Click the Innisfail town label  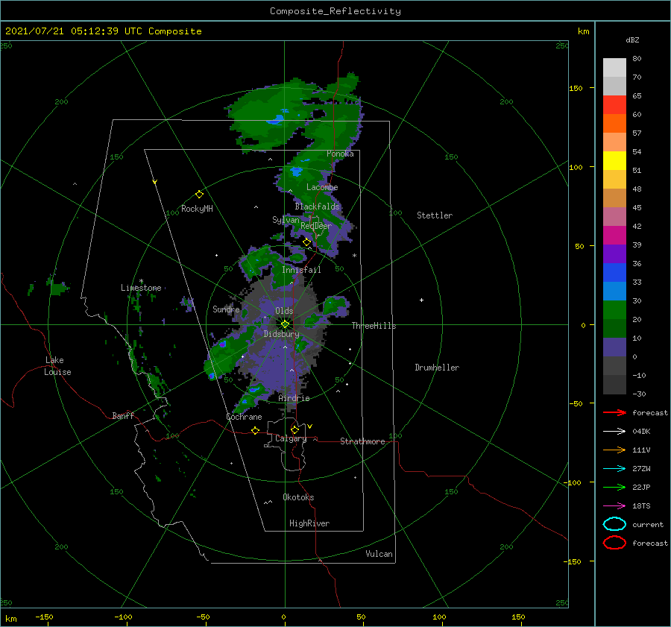point(301,270)
